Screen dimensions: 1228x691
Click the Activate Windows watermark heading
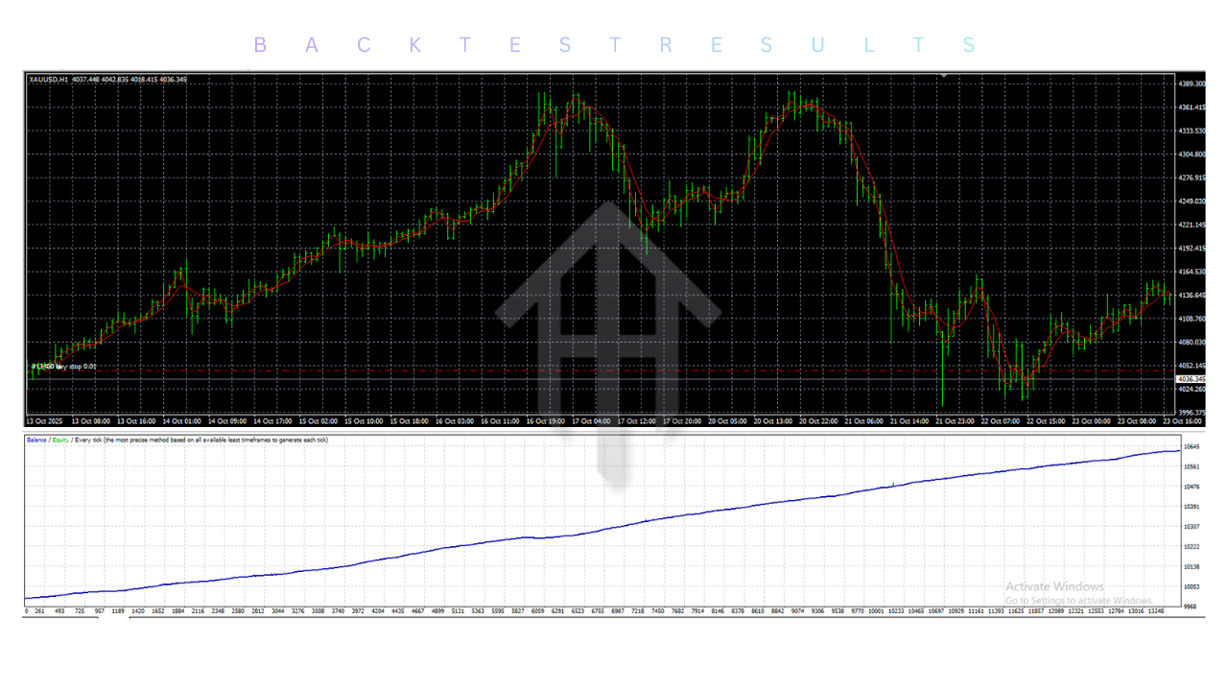pos(1054,586)
